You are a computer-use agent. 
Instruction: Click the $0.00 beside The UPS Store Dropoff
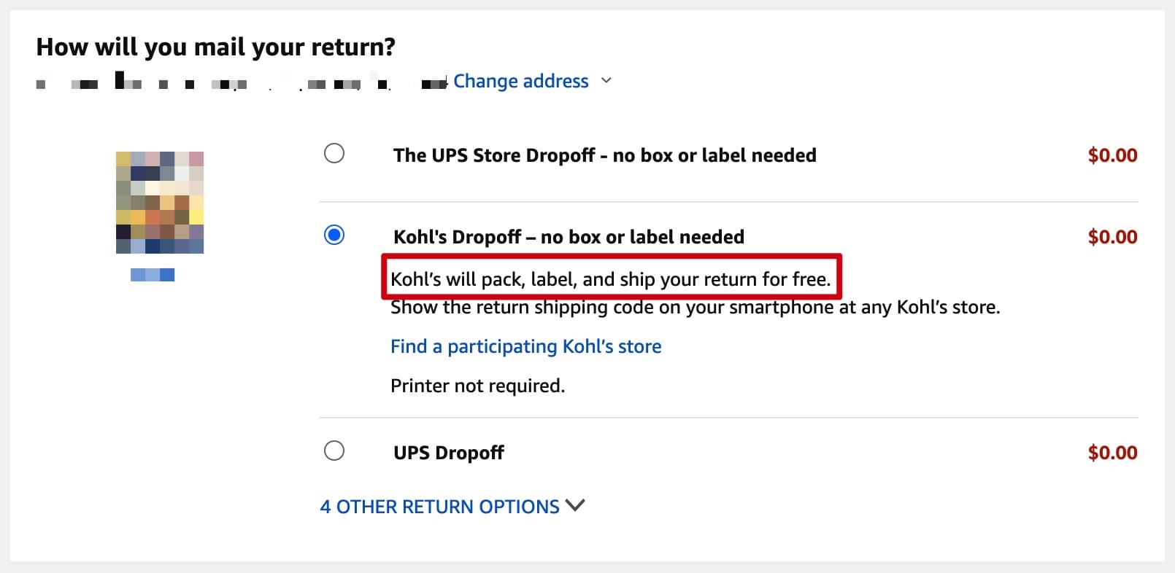pyautogui.click(x=1113, y=155)
